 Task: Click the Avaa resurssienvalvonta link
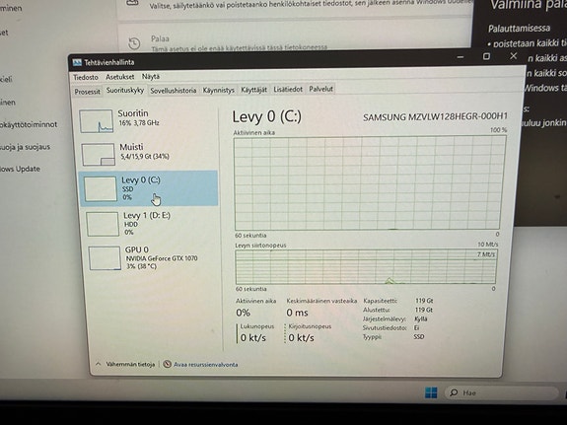pos(206,364)
